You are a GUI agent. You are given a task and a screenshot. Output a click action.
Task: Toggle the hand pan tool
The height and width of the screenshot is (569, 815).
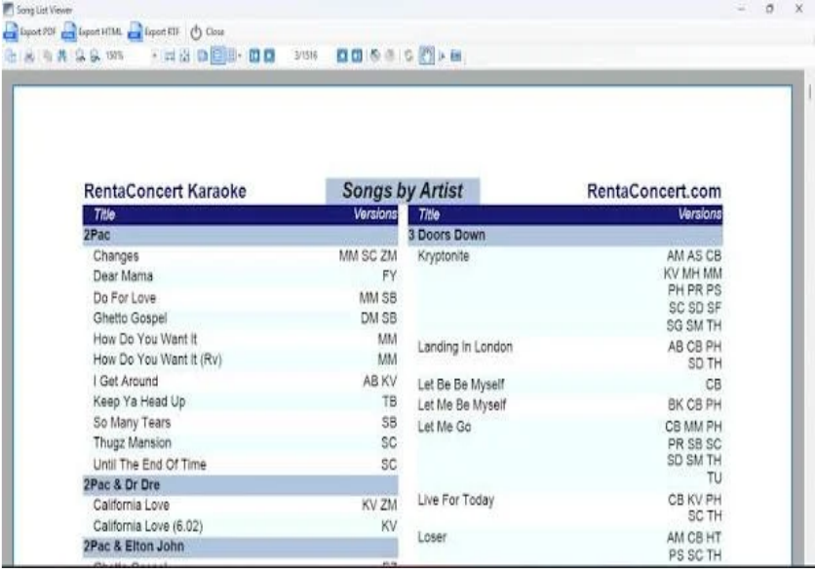pos(426,56)
